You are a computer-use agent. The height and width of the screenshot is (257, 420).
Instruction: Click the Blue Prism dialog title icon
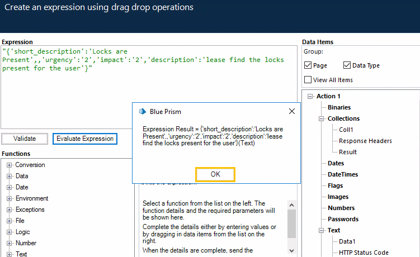[x=142, y=111]
